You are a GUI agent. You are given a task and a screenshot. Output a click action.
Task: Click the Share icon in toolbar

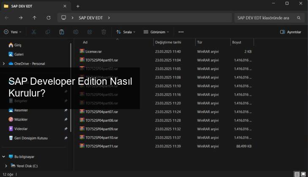point(90,32)
